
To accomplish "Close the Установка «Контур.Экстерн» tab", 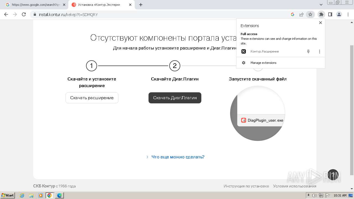I will pyautogui.click(x=130, y=5).
